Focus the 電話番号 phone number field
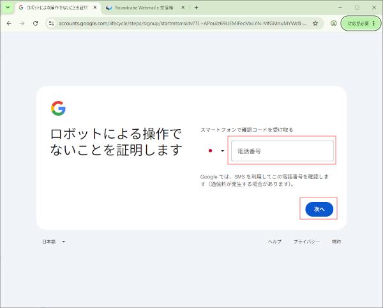Viewport: 383px width, 308px height. pos(282,151)
